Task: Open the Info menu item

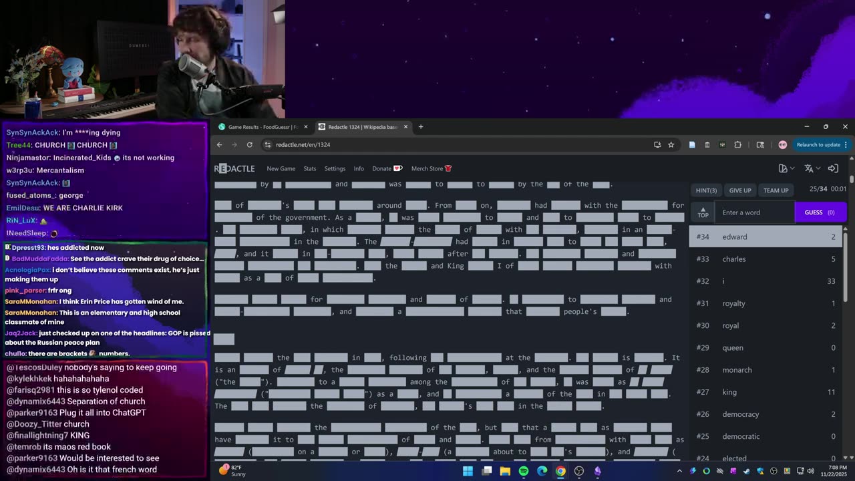Action: click(x=359, y=168)
